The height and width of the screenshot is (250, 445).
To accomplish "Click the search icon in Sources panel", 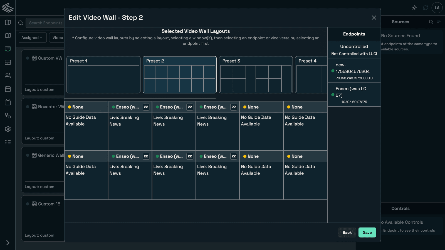I will click(431, 22).
